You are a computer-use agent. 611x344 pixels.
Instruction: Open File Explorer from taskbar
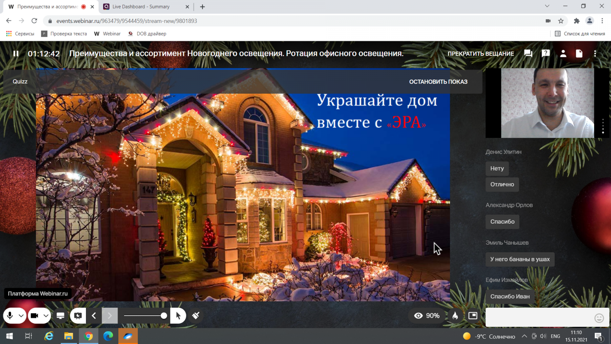pyautogui.click(x=69, y=336)
